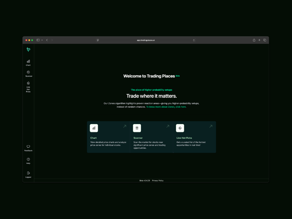Click the browser Share icon
Viewport: 292px width, 219px height.
pyautogui.click(x=254, y=40)
